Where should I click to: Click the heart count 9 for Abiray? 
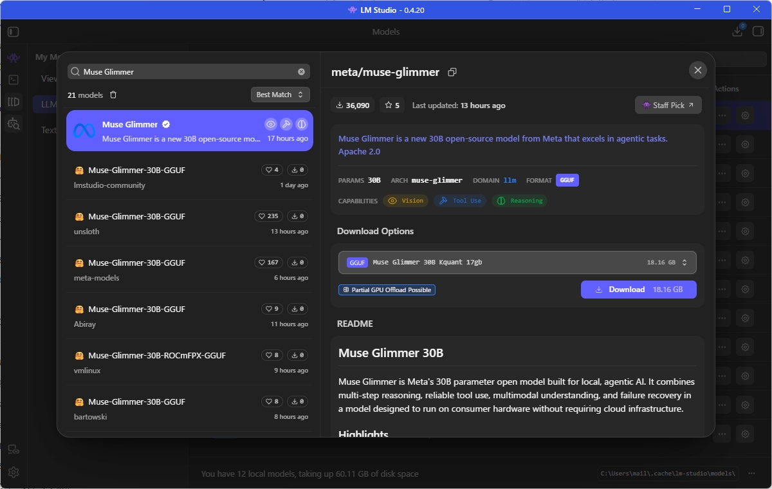click(272, 309)
